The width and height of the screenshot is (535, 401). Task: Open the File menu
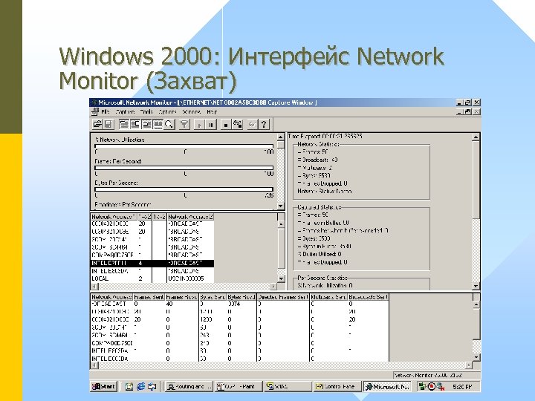(x=106, y=112)
